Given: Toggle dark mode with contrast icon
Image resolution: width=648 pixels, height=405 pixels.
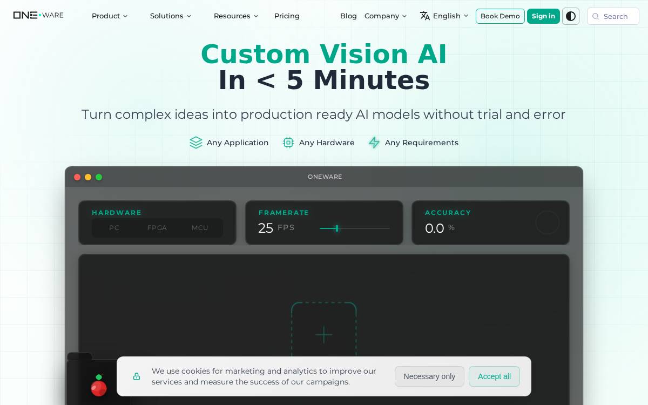Looking at the screenshot, I should coord(571,16).
